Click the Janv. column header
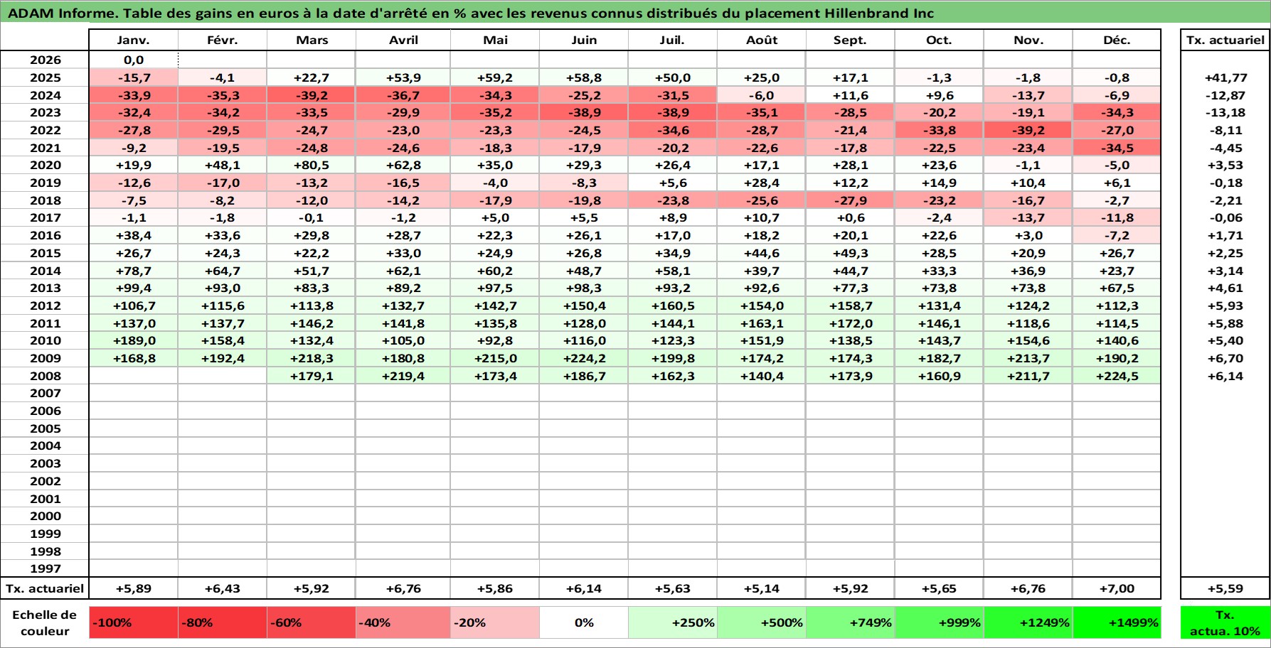Viewport: 1271px width, 648px height. pyautogui.click(x=134, y=40)
